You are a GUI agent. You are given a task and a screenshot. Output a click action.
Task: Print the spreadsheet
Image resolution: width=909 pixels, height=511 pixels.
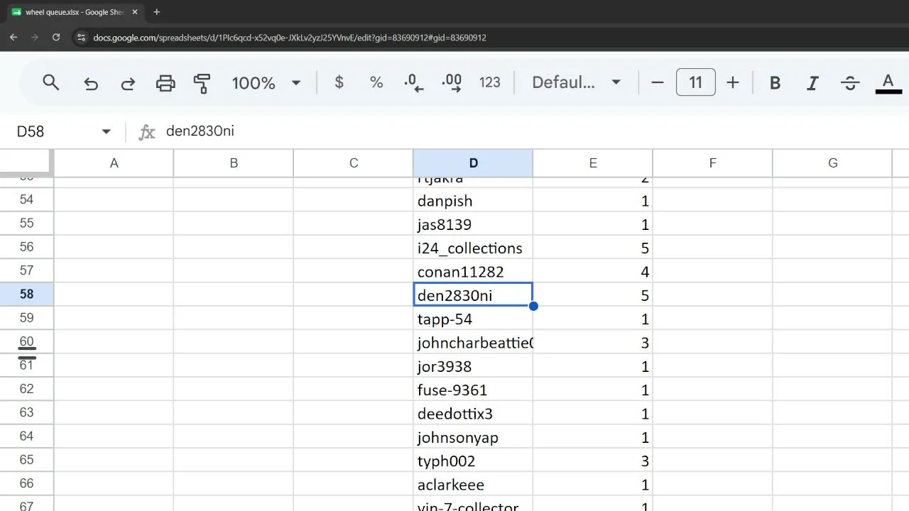point(165,83)
